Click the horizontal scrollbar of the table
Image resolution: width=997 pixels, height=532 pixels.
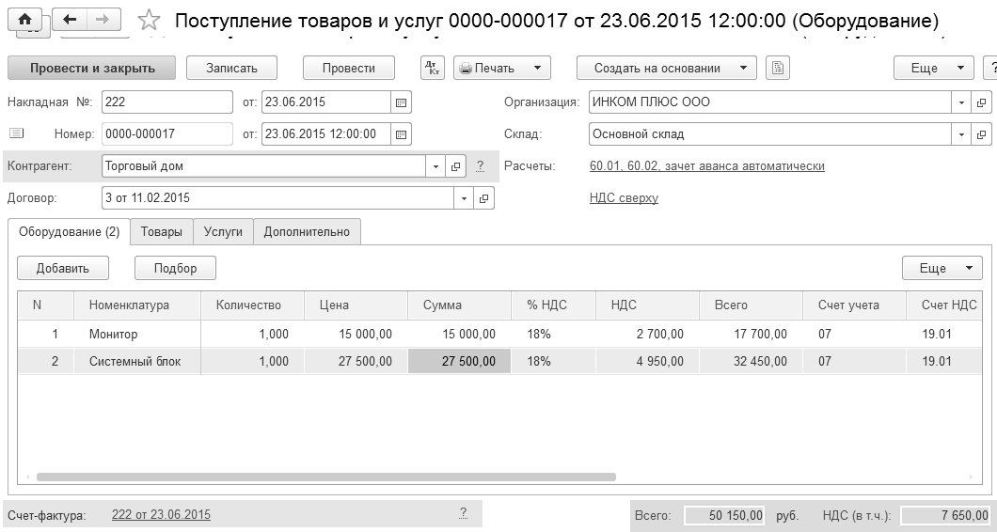pos(326,477)
